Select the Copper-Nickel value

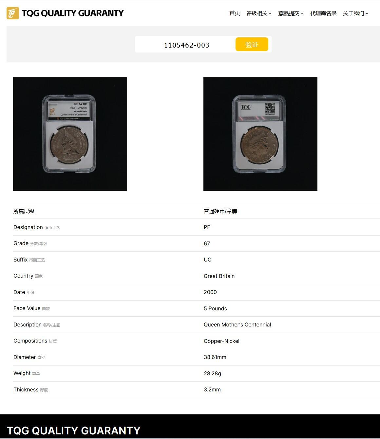coord(221,341)
